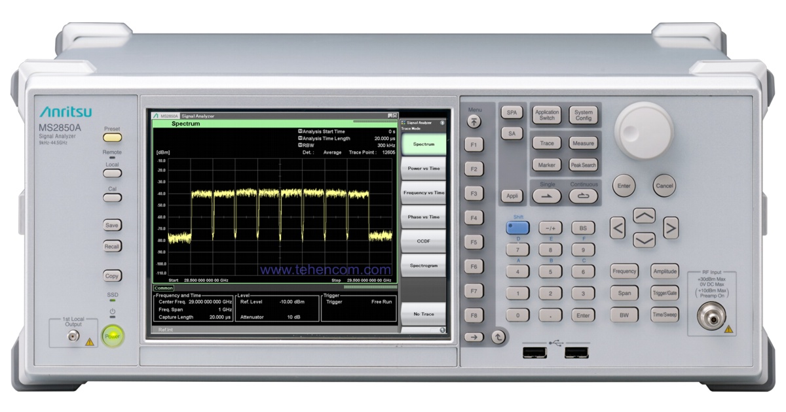The width and height of the screenshot is (786, 412).
Task: Push the Appli key
Action: coord(512,196)
